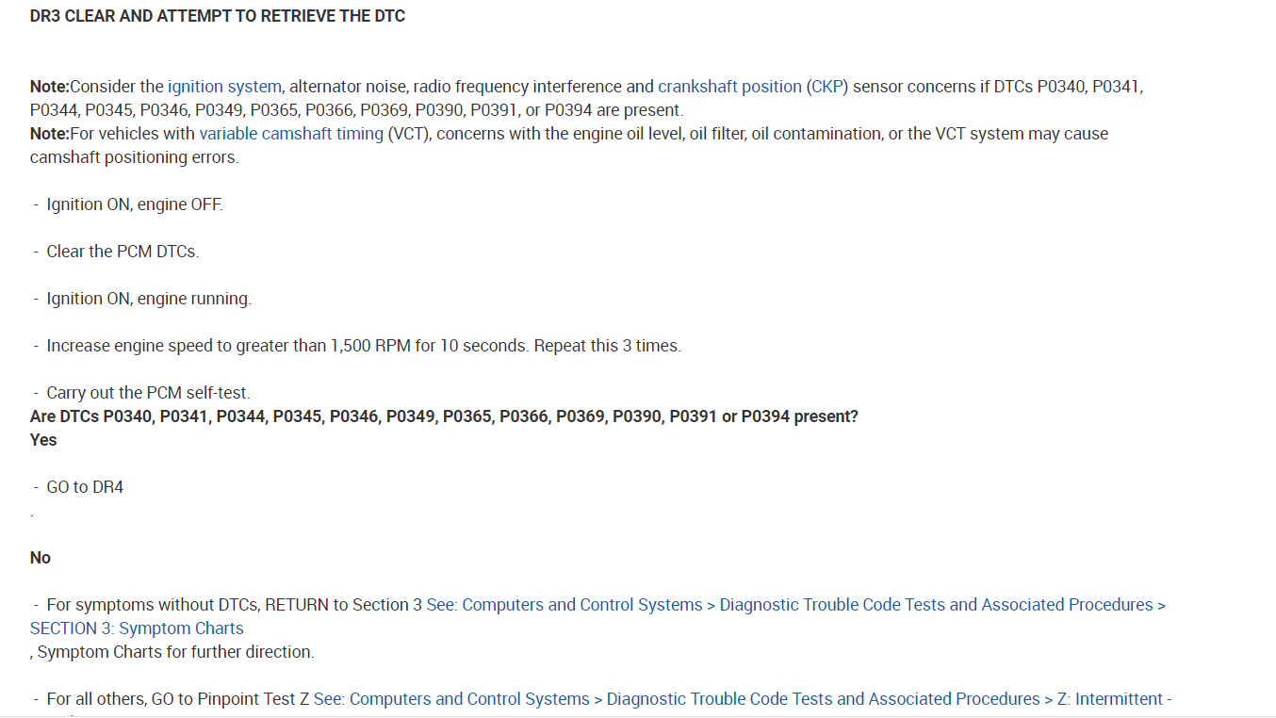This screenshot has width=1276, height=718.
Task: Click the "Increase engine speed" instruction line
Action: pos(363,346)
